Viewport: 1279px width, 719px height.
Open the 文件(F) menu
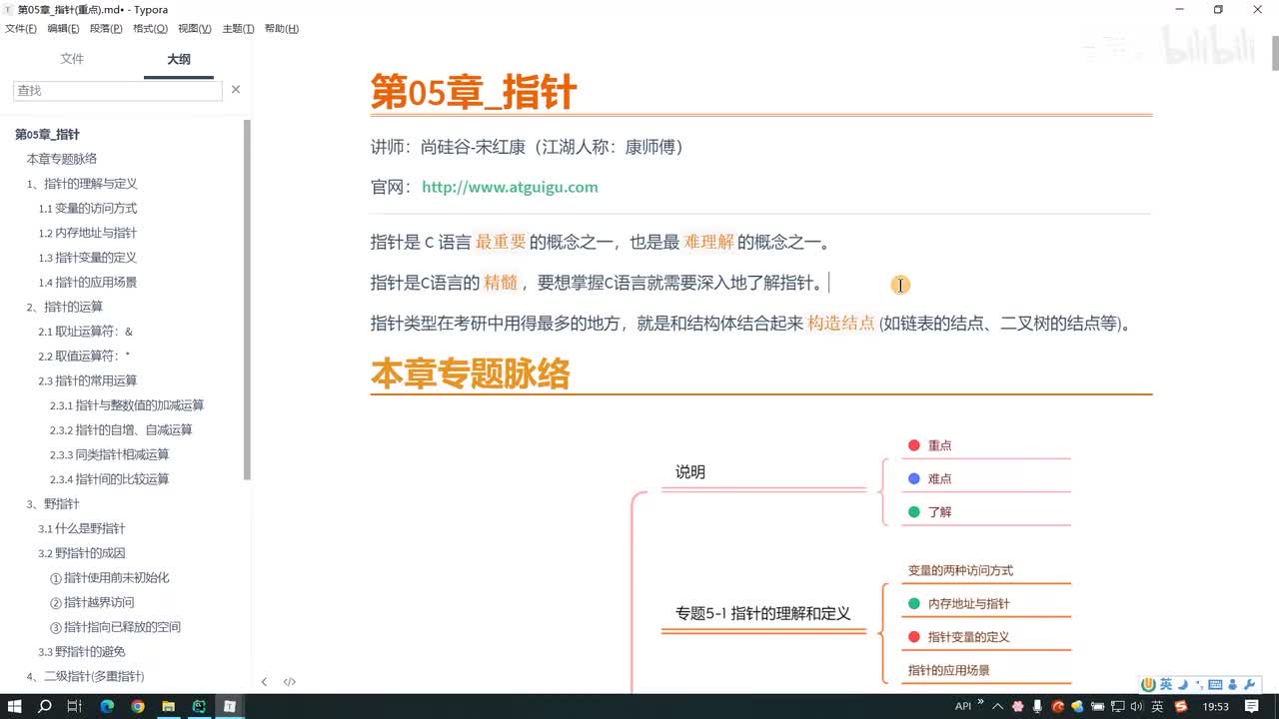point(20,29)
